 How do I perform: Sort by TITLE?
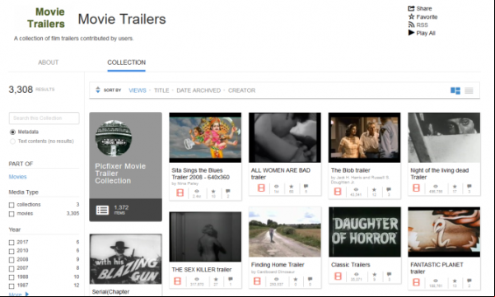161,90
